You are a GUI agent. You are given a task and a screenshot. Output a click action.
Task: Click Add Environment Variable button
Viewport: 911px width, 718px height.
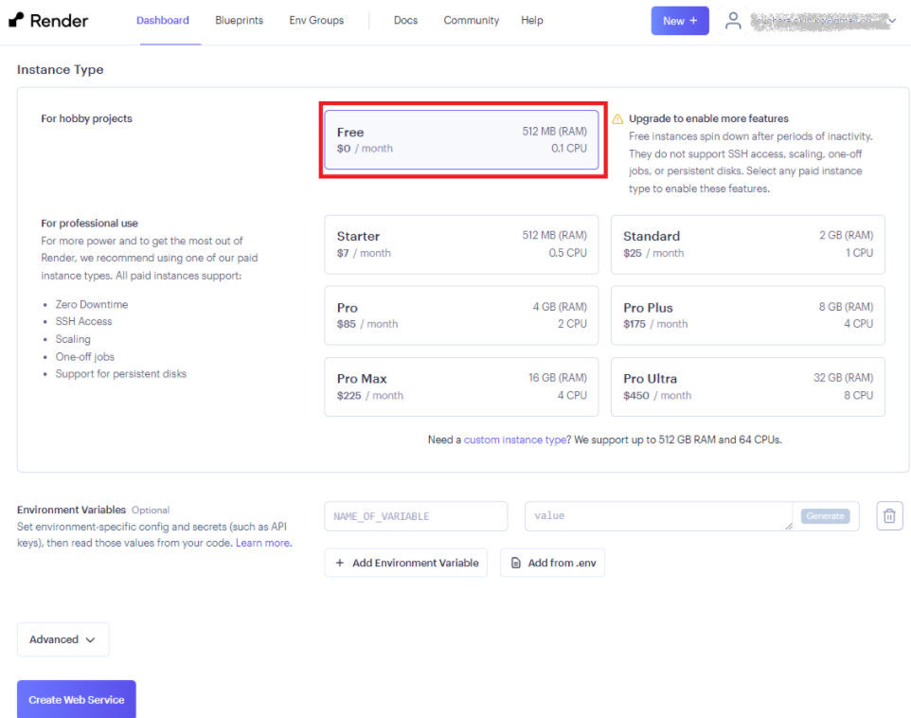pos(405,563)
